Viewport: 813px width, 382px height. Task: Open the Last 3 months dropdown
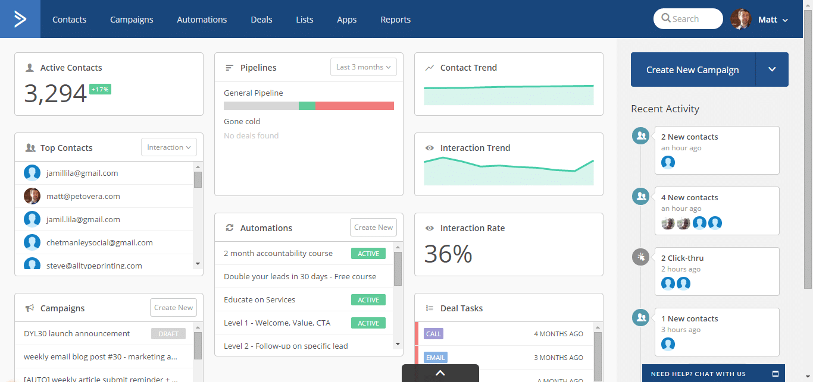(x=364, y=67)
